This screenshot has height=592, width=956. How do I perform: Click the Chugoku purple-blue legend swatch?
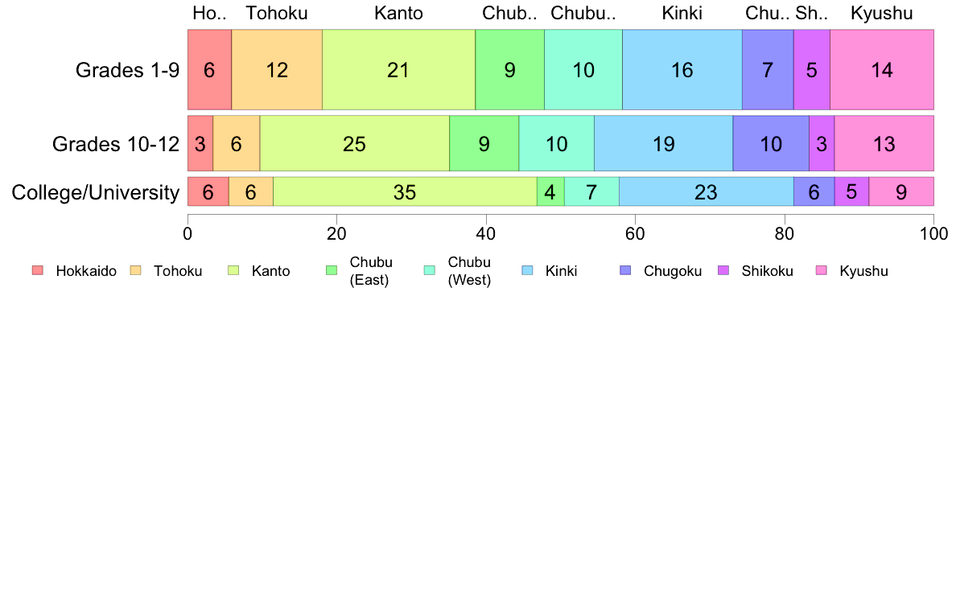(625, 271)
